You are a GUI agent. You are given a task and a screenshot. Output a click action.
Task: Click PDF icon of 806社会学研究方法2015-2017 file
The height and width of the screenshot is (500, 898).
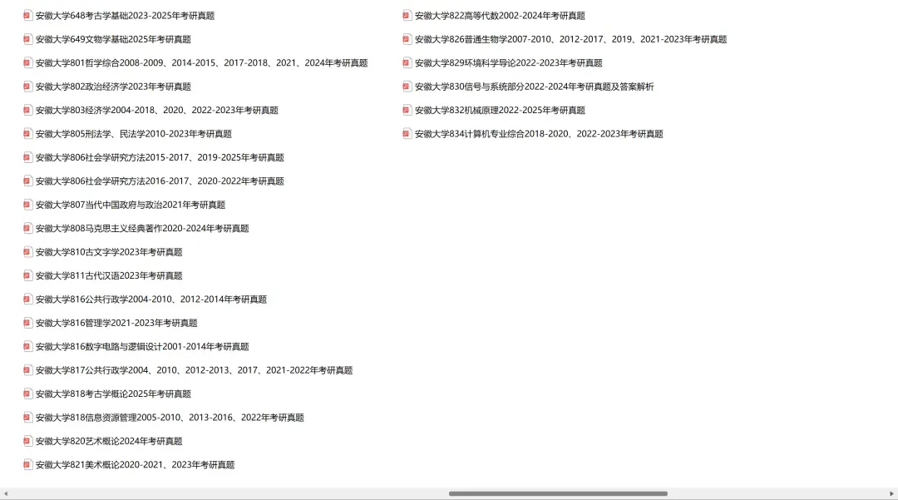click(x=27, y=157)
